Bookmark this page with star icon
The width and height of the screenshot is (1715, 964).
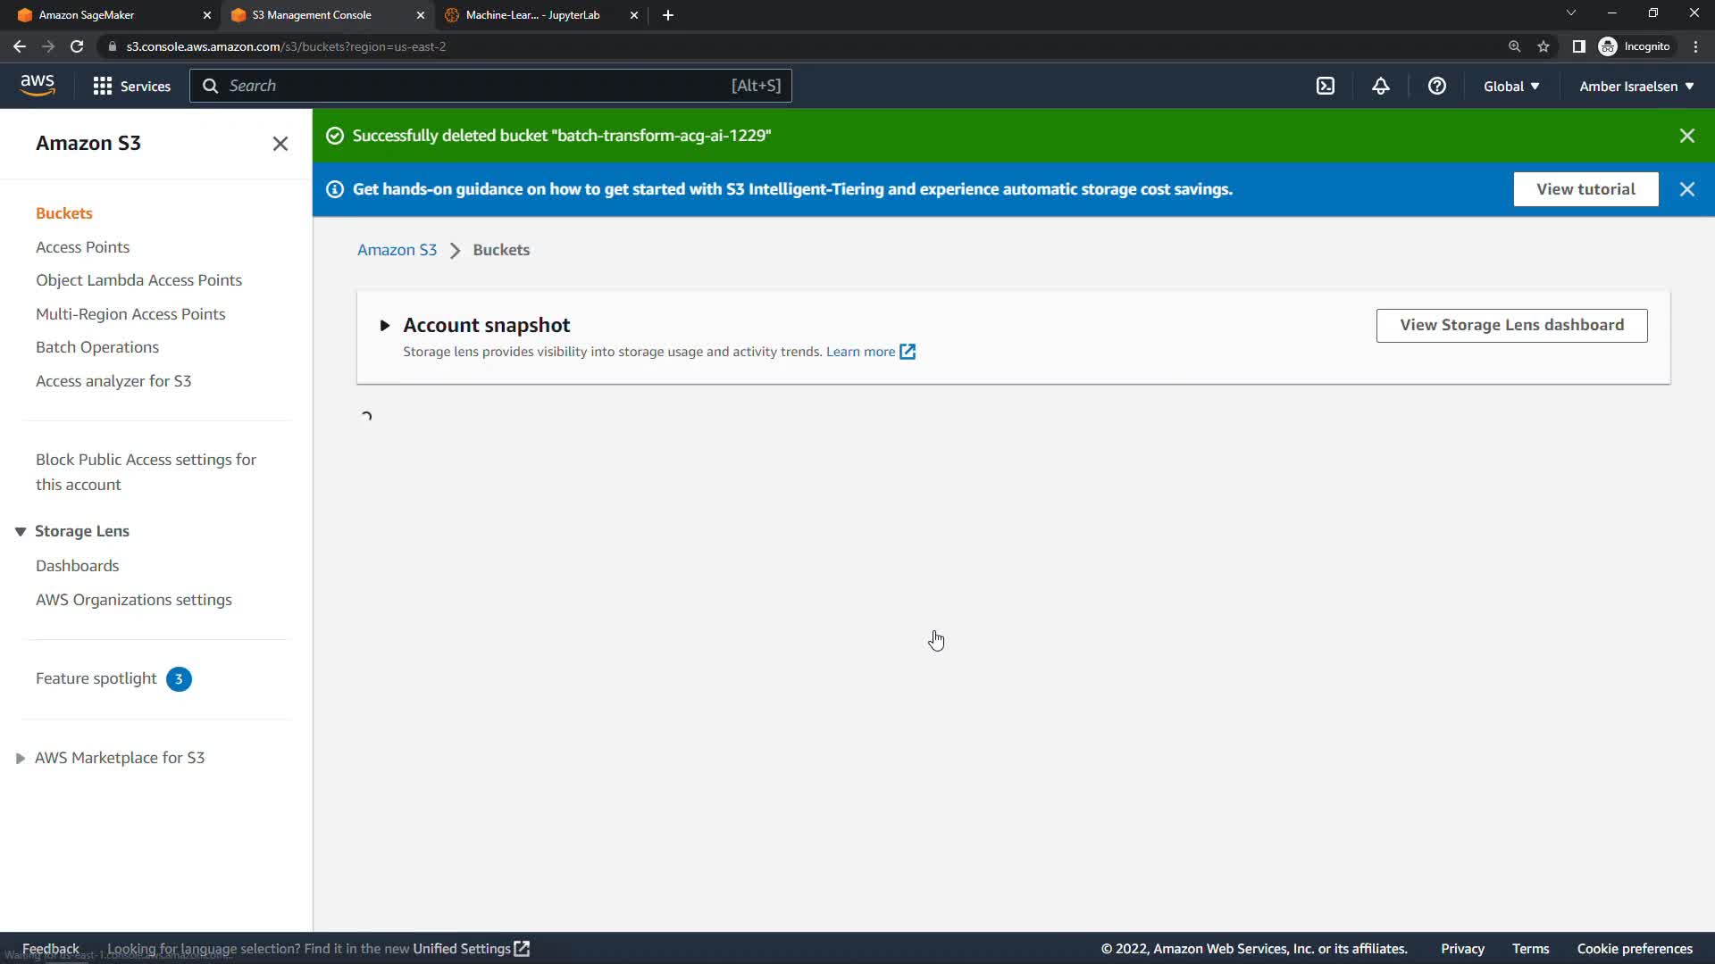[1543, 46]
